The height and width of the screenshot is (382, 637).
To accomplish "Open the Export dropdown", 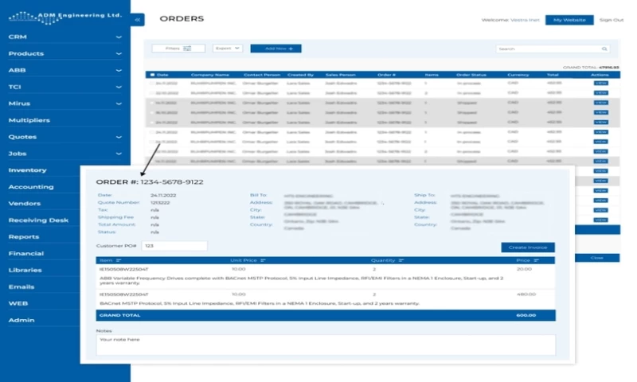I will 227,49.
